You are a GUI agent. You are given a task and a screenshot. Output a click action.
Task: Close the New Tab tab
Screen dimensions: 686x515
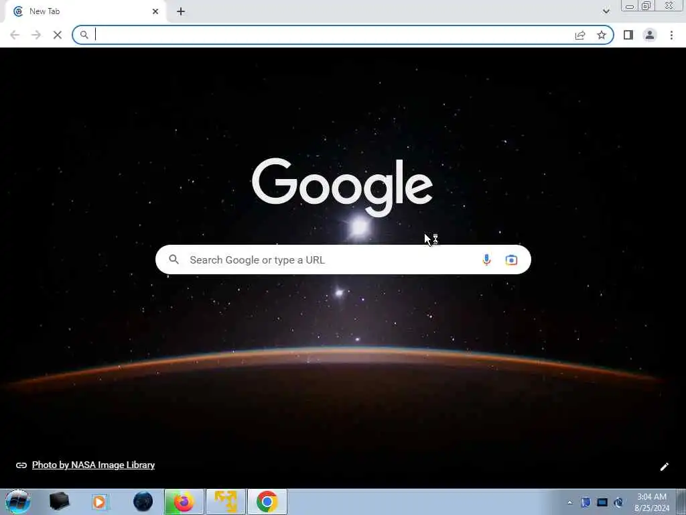pyautogui.click(x=155, y=11)
